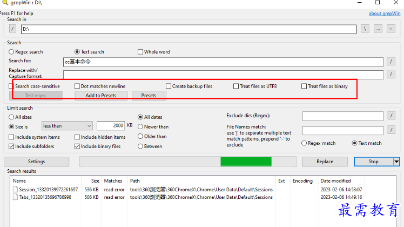404x227 pixels.
Task: Enable Search case-sensitive checkbox
Action: click(12, 86)
